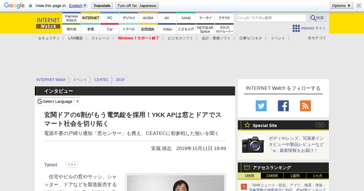Screen dimensions: 364x191
Task: Click INTERNET Watch breadcrumb link
Action: coord(51,80)
